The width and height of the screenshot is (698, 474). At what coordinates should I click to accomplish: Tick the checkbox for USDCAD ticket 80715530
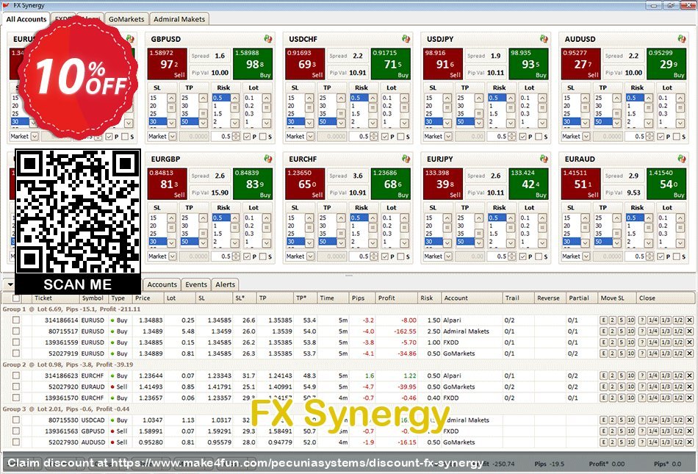16,420
